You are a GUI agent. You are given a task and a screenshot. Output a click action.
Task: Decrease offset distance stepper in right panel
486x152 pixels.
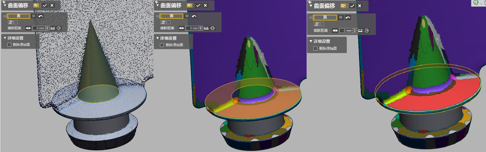pyautogui.click(x=355, y=32)
